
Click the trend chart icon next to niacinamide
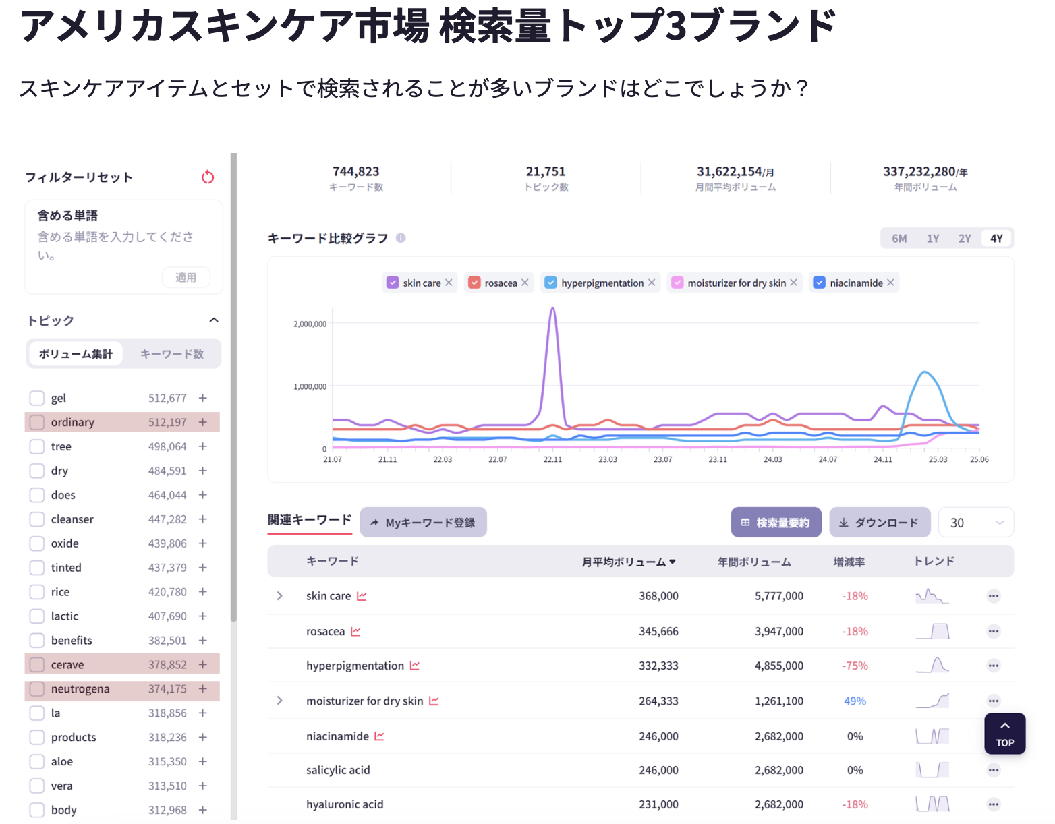pyautogui.click(x=379, y=736)
